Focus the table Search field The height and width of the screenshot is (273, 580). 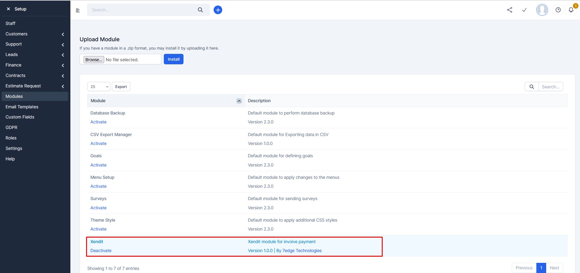click(x=551, y=87)
